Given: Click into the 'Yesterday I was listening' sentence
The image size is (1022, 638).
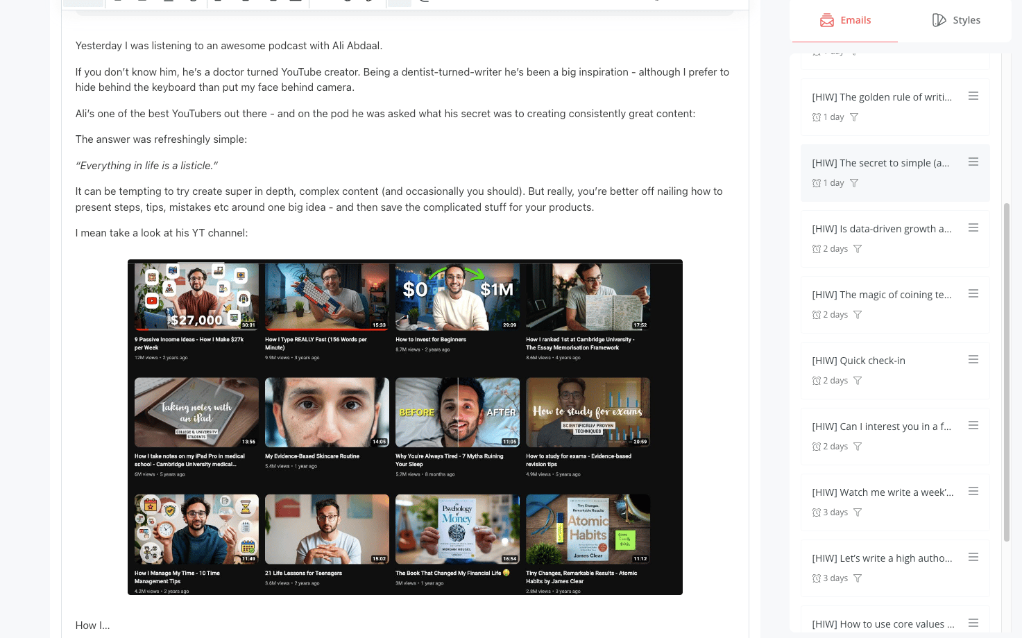Looking at the screenshot, I should [x=229, y=46].
